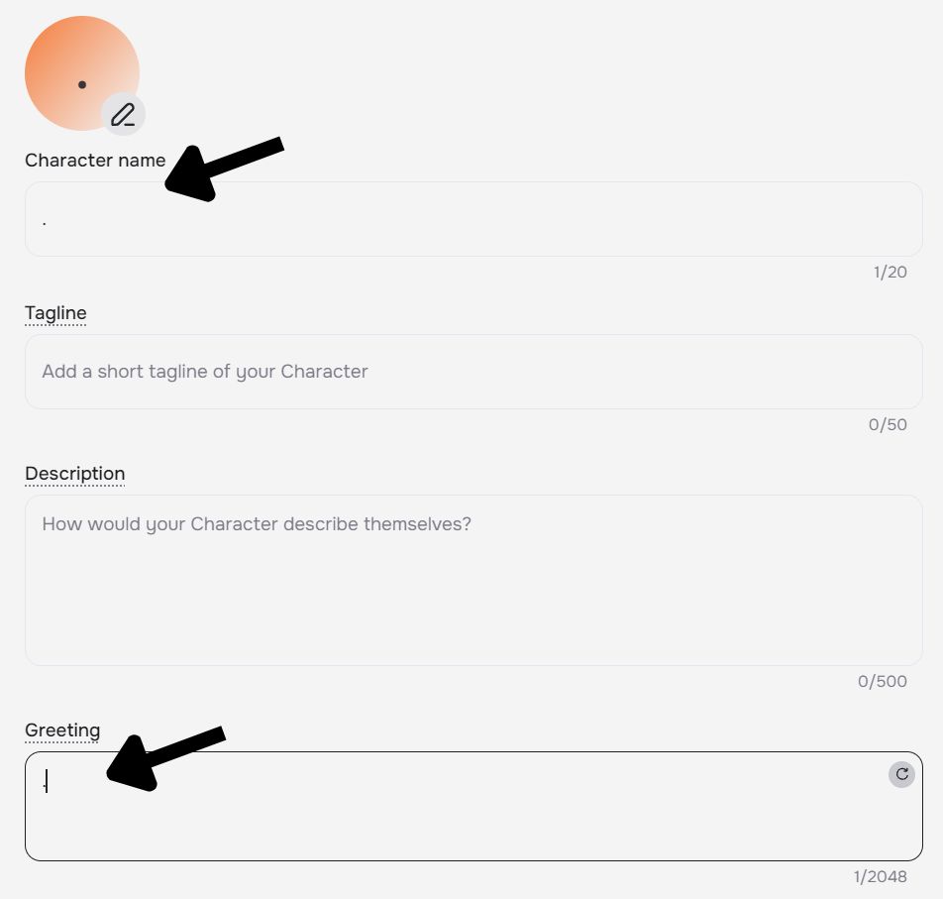This screenshot has width=943, height=899.
Task: Click the 1/20 character counter
Action: 891,272
